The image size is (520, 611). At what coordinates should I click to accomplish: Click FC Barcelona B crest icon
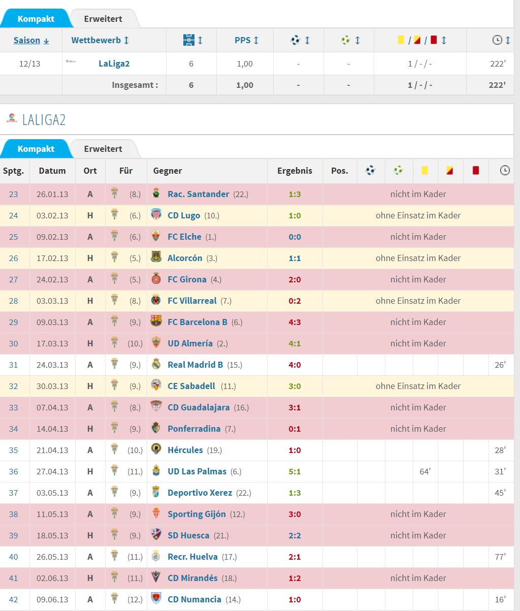(x=156, y=321)
